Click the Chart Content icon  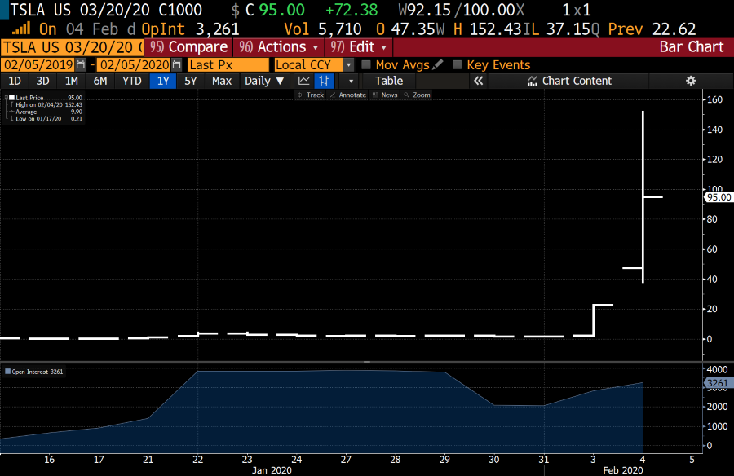point(533,81)
